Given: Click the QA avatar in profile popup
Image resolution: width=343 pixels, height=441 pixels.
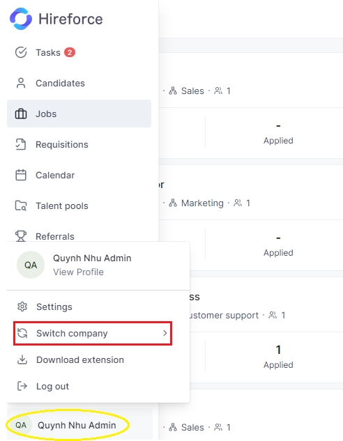Looking at the screenshot, I should tap(31, 265).
